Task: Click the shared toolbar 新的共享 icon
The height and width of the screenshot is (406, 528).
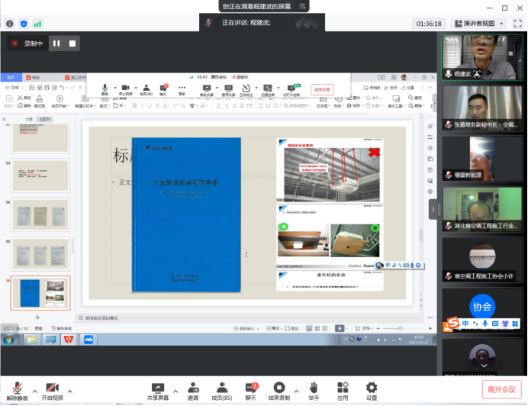Action: (207, 90)
